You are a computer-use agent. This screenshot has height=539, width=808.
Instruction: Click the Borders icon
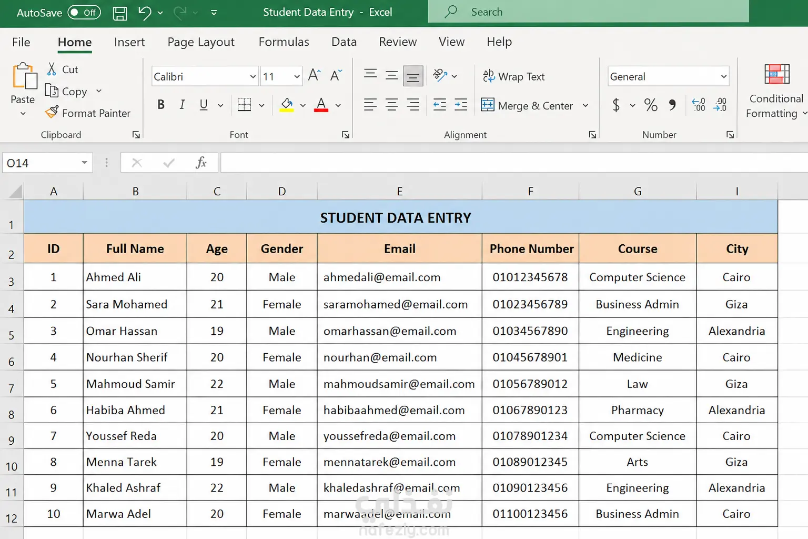(244, 105)
